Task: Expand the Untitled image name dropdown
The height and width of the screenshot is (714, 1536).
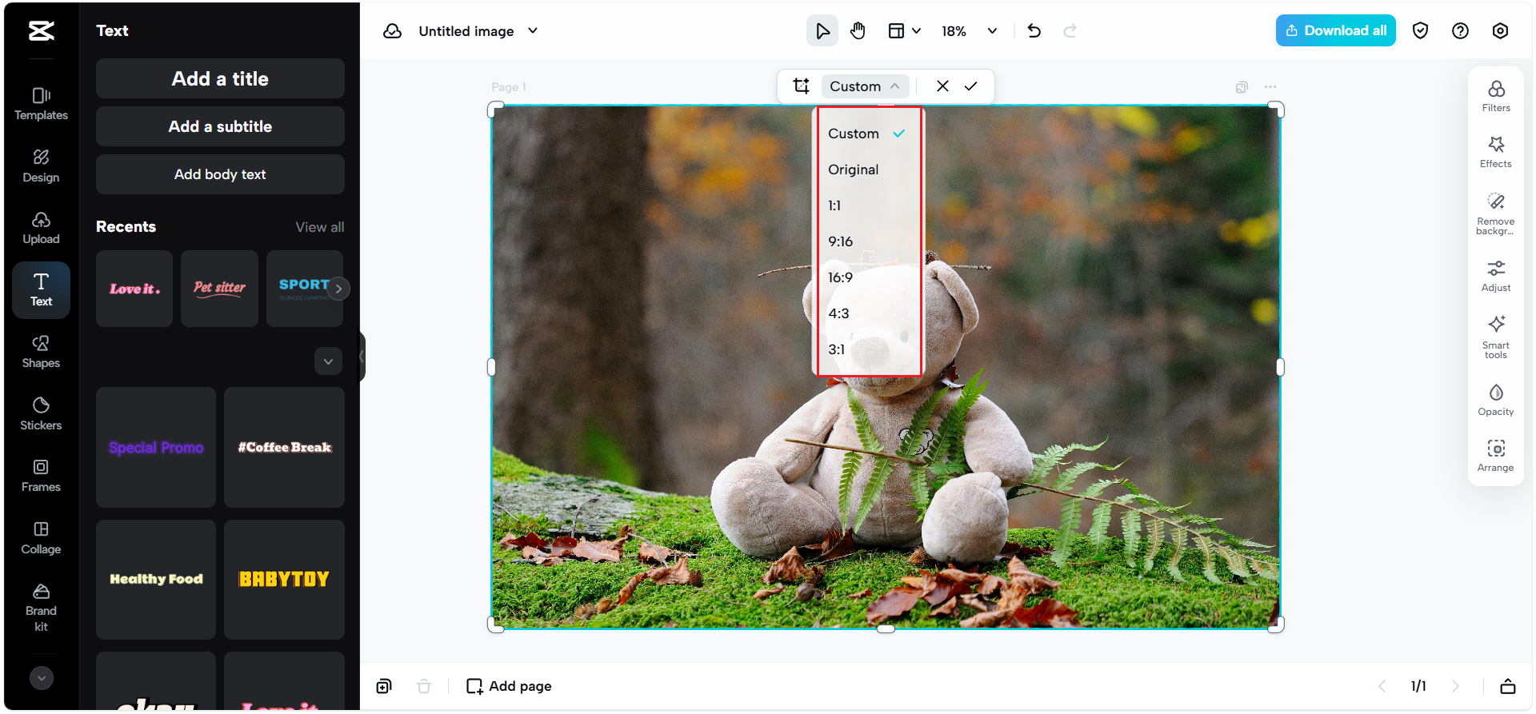Action: click(x=533, y=31)
